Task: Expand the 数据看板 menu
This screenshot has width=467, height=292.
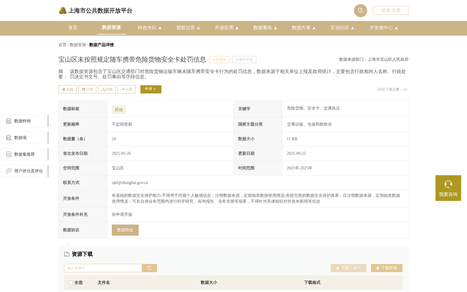Action: pyautogui.click(x=265, y=28)
